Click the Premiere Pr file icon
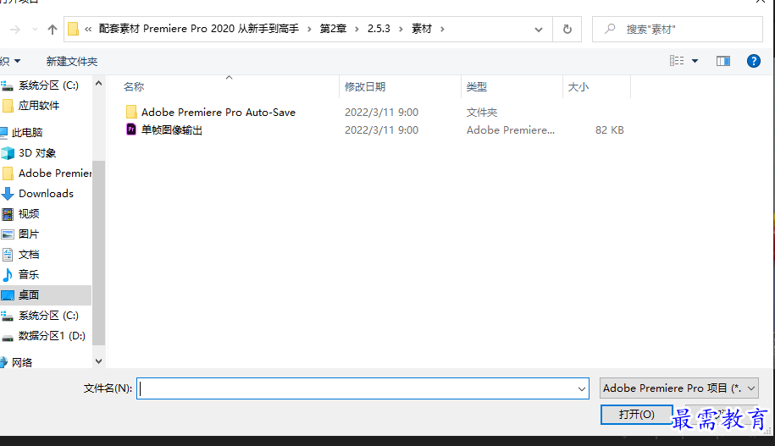Viewport: 775px width, 446px height. coord(131,129)
